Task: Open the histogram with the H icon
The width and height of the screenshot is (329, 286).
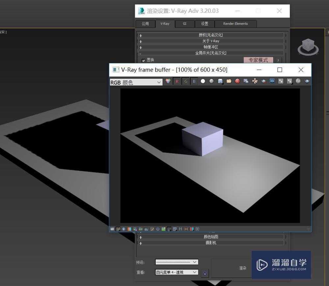Action: tap(180, 229)
